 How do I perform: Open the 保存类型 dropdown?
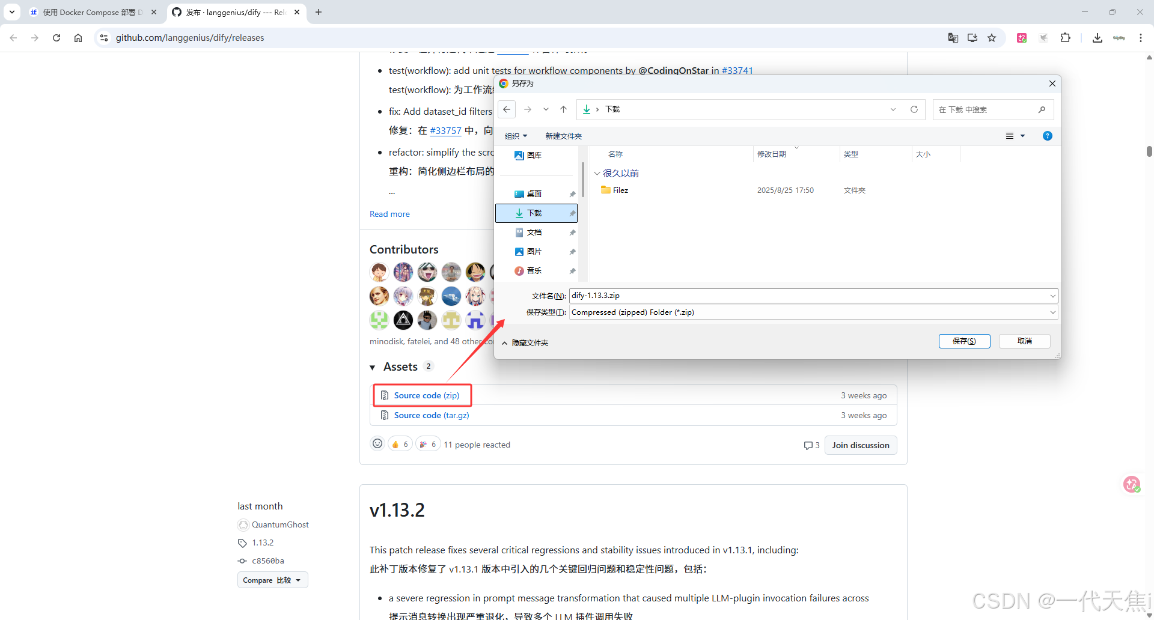[813, 312]
